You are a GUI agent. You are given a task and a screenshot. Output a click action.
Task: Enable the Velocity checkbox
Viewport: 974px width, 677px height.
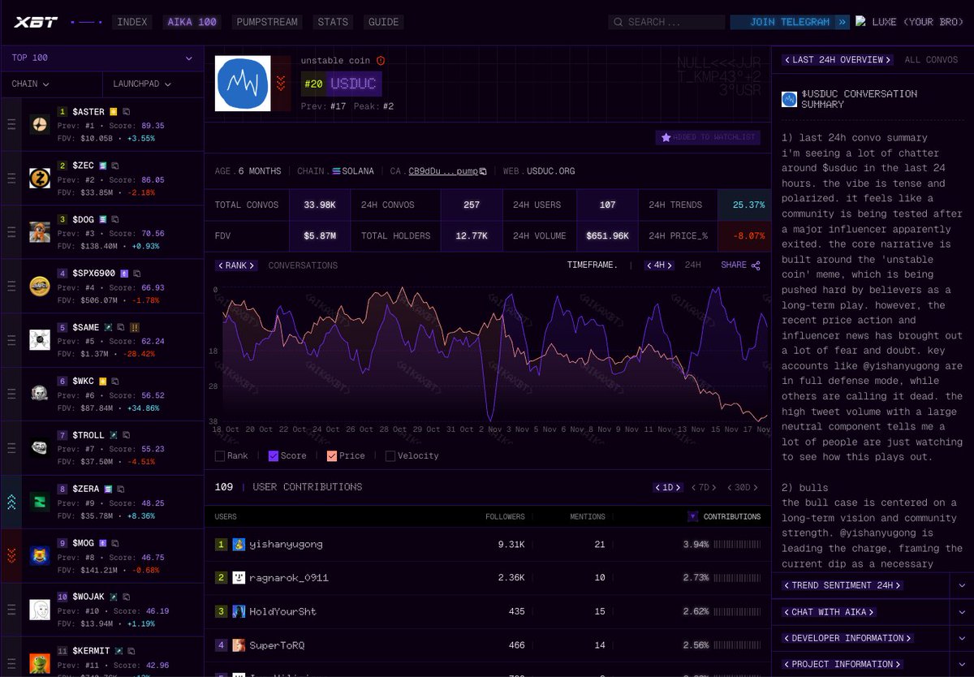[x=389, y=455]
